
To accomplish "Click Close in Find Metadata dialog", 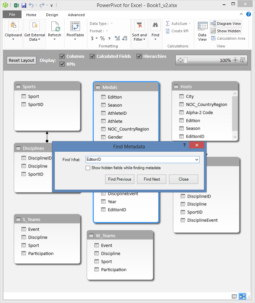I will [183, 179].
